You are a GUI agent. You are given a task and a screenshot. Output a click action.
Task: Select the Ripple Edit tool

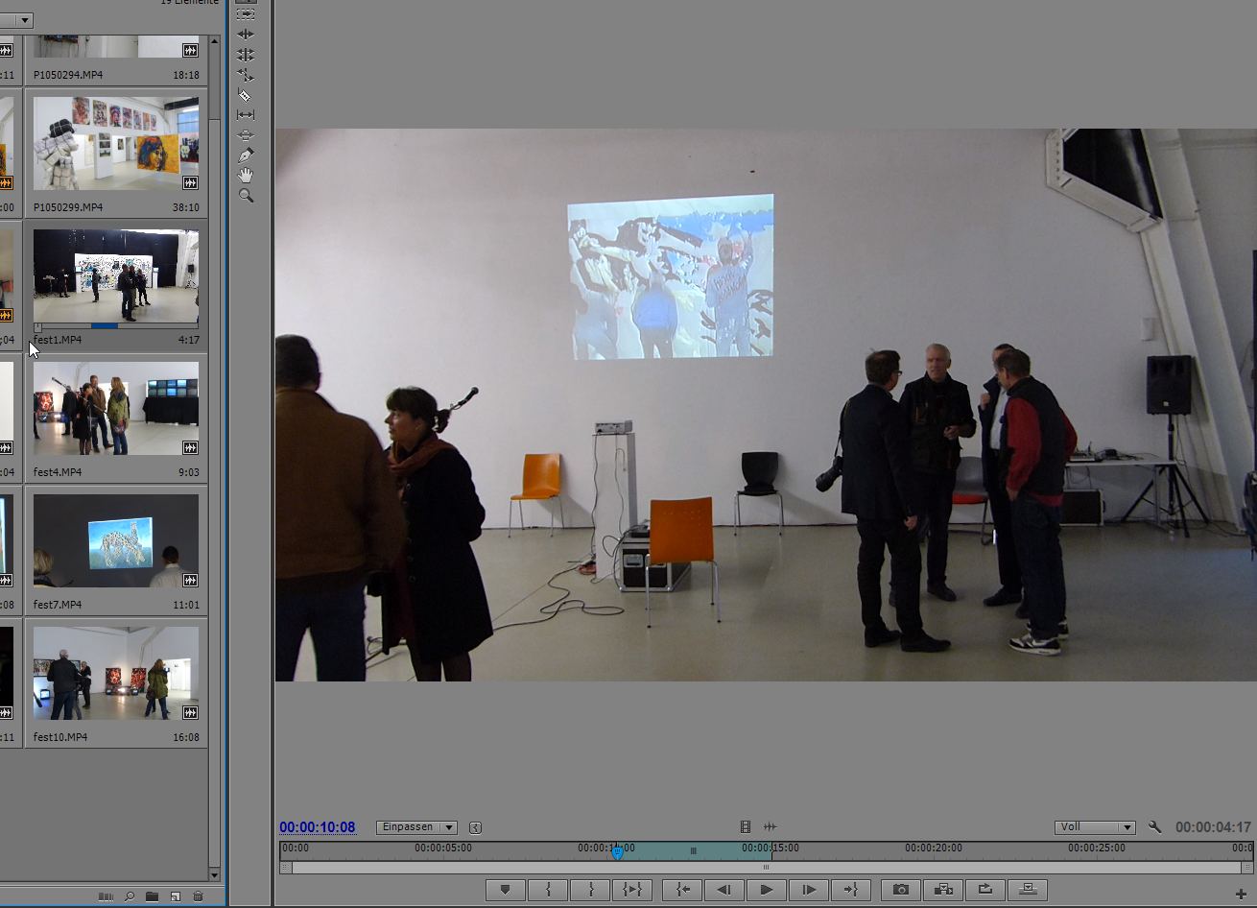(x=246, y=35)
